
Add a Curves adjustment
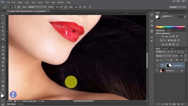[x=170, y=37]
